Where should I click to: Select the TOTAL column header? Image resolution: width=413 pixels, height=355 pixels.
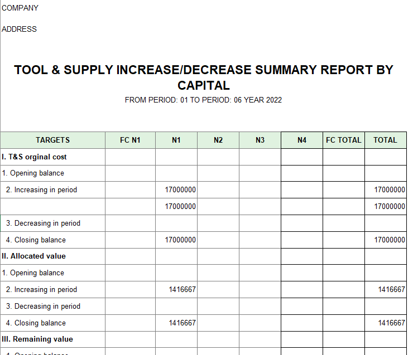click(x=385, y=140)
